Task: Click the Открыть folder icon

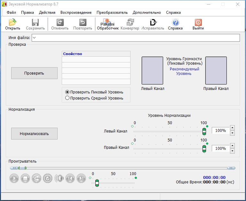Action: [12, 22]
